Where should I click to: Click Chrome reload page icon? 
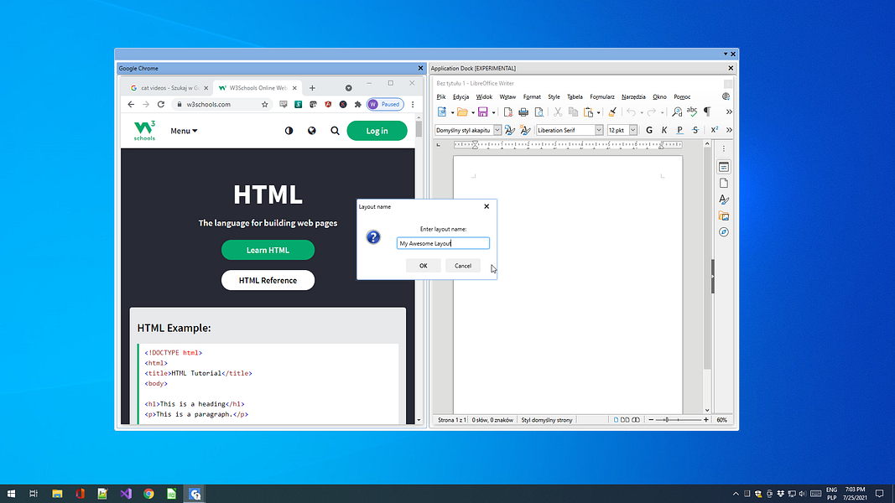tap(161, 104)
